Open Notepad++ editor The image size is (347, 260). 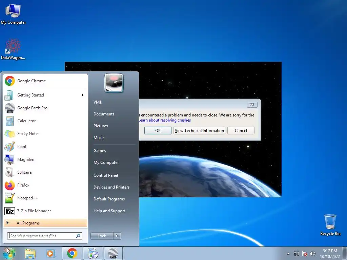click(45, 198)
